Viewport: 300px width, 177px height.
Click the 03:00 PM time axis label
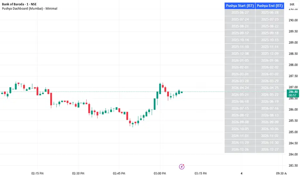[x=160, y=173]
